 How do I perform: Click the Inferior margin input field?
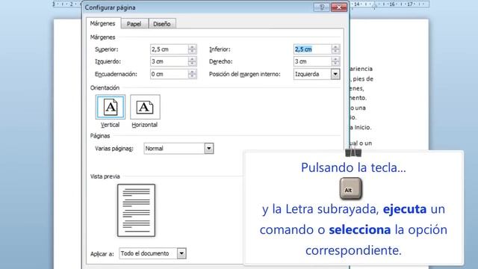[312, 49]
